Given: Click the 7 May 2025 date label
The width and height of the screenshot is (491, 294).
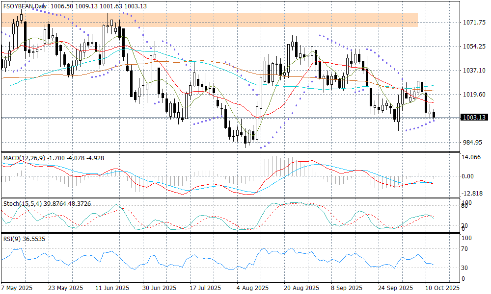Looking at the screenshot, I should point(17,288).
